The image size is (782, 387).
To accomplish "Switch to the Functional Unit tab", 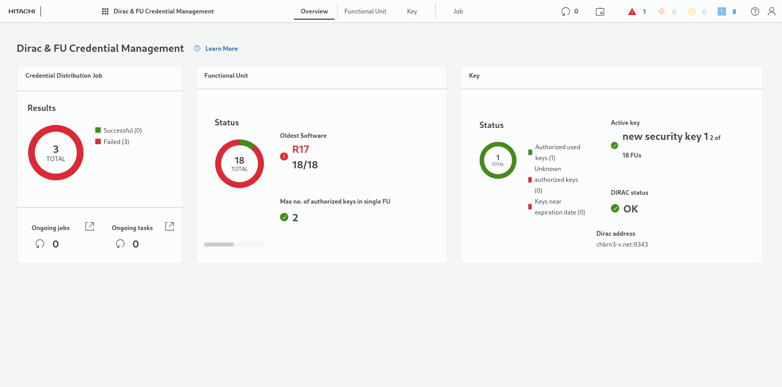I will click(365, 11).
